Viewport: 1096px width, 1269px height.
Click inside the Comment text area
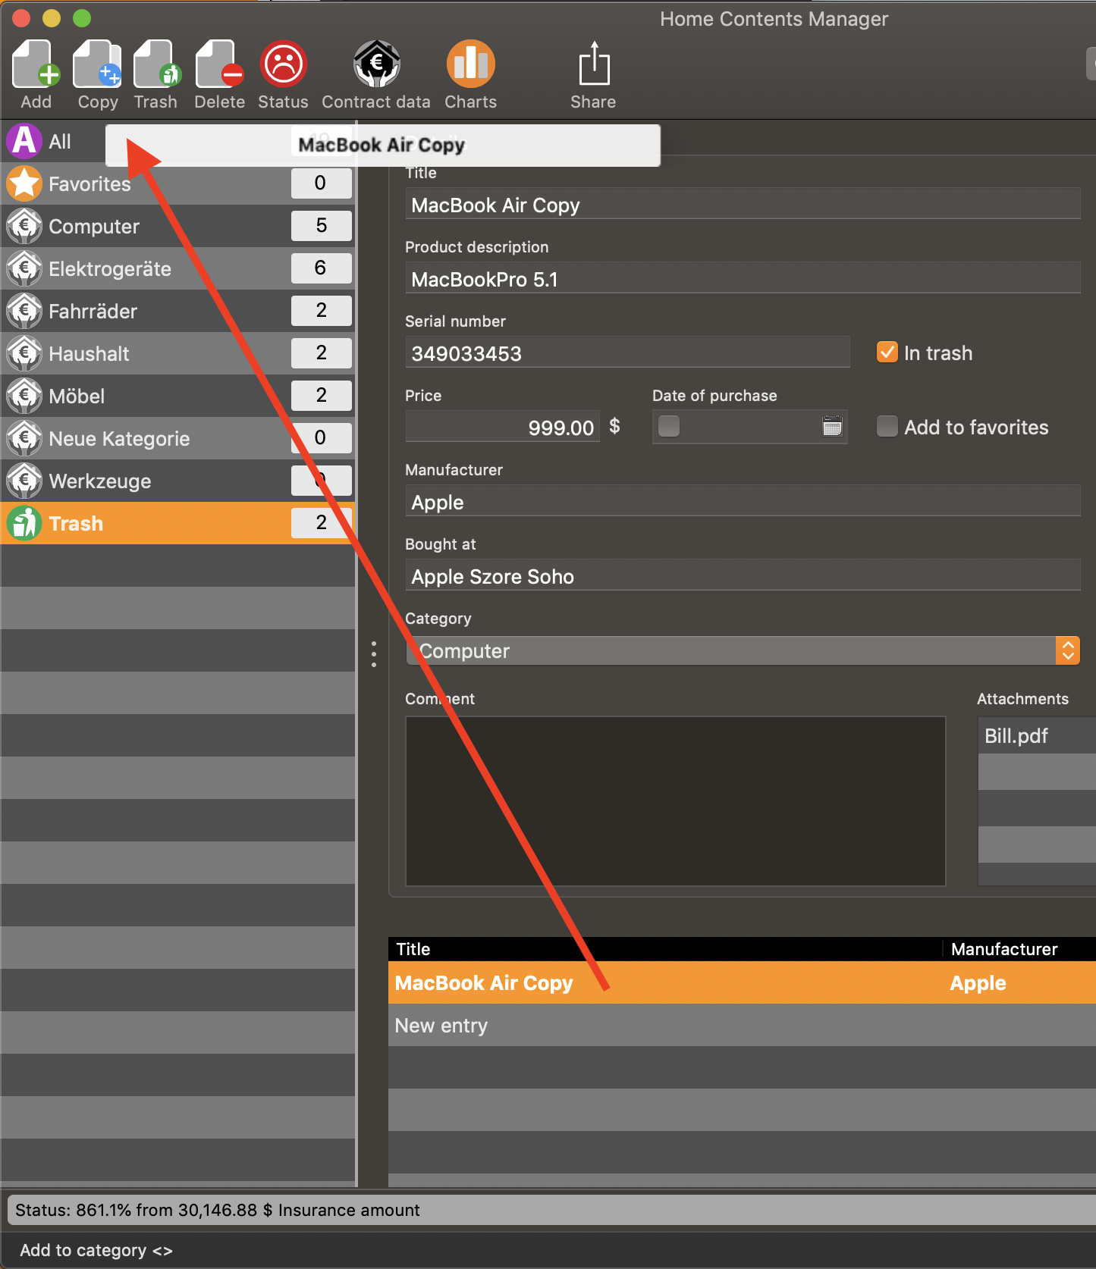676,801
